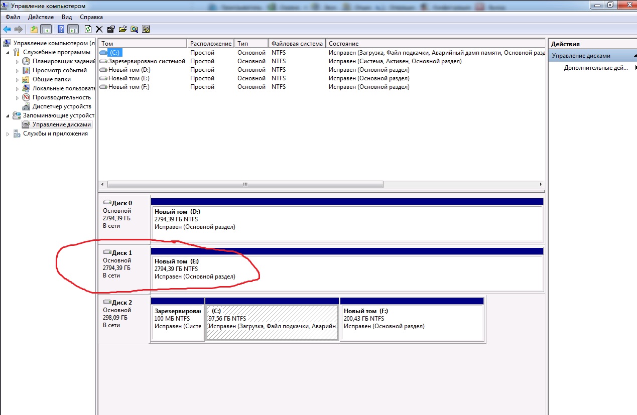
Task: Open Дополнительные действия in the Actions pane
Action: [595, 68]
